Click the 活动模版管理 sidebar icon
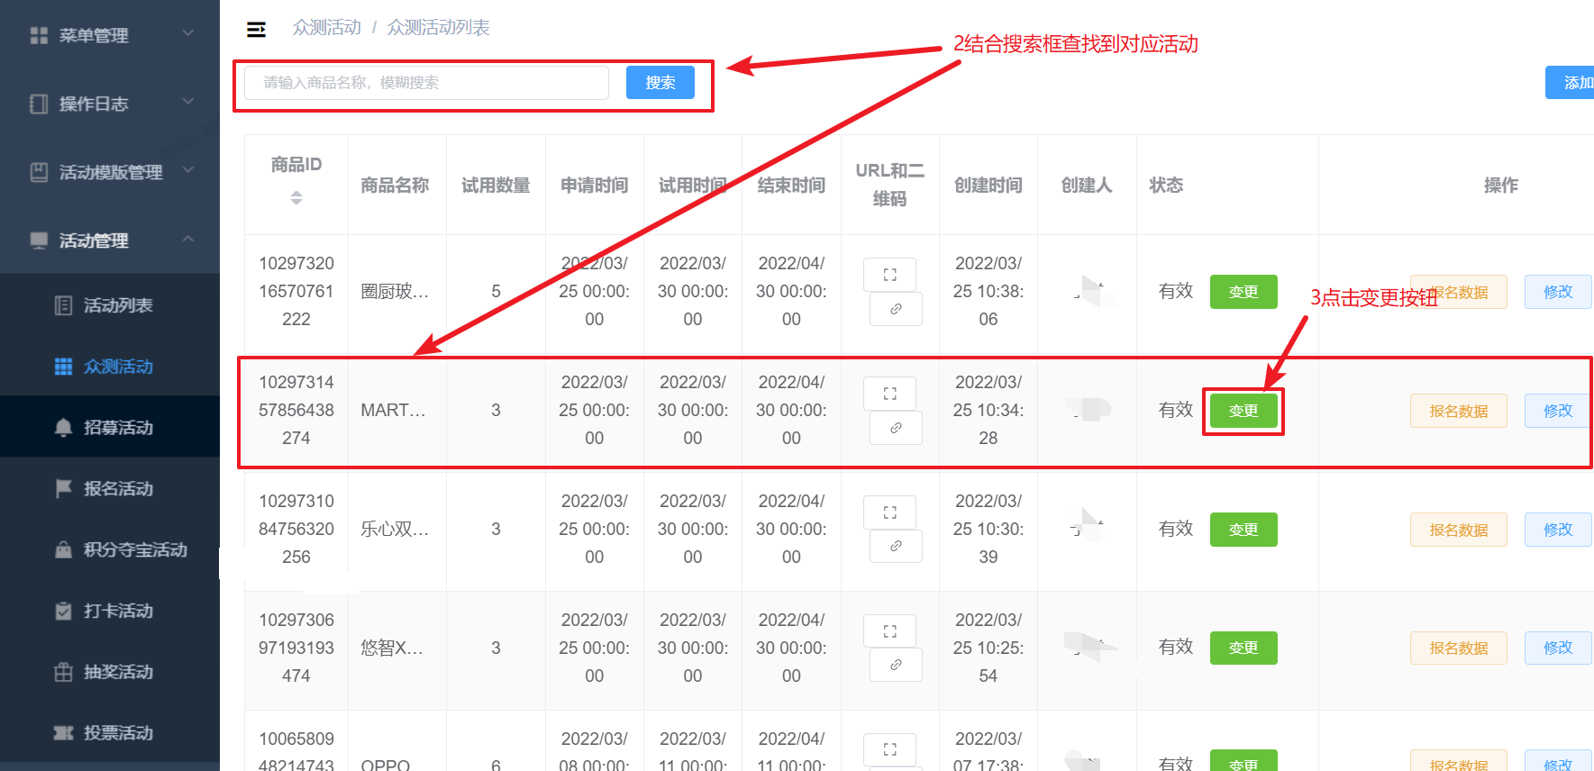 pos(39,172)
